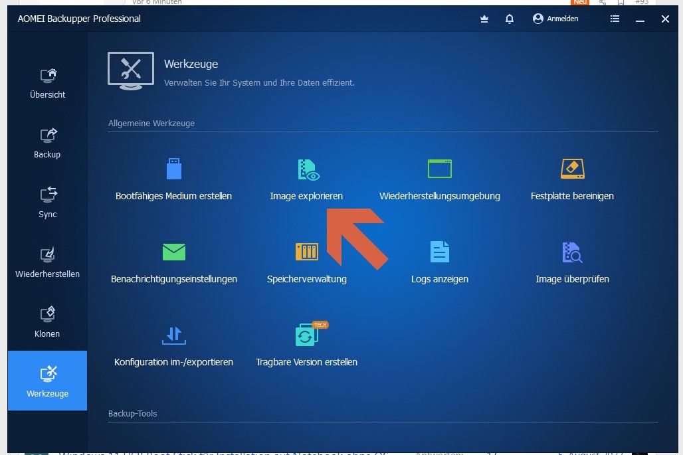Image resolution: width=683 pixels, height=455 pixels.
Task: Minimize the AOMEI Backupper window
Action: pyautogui.click(x=640, y=19)
